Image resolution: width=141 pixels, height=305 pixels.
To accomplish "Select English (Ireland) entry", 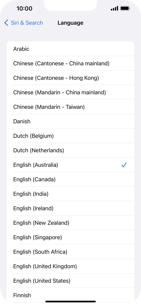I will [x=70, y=208].
